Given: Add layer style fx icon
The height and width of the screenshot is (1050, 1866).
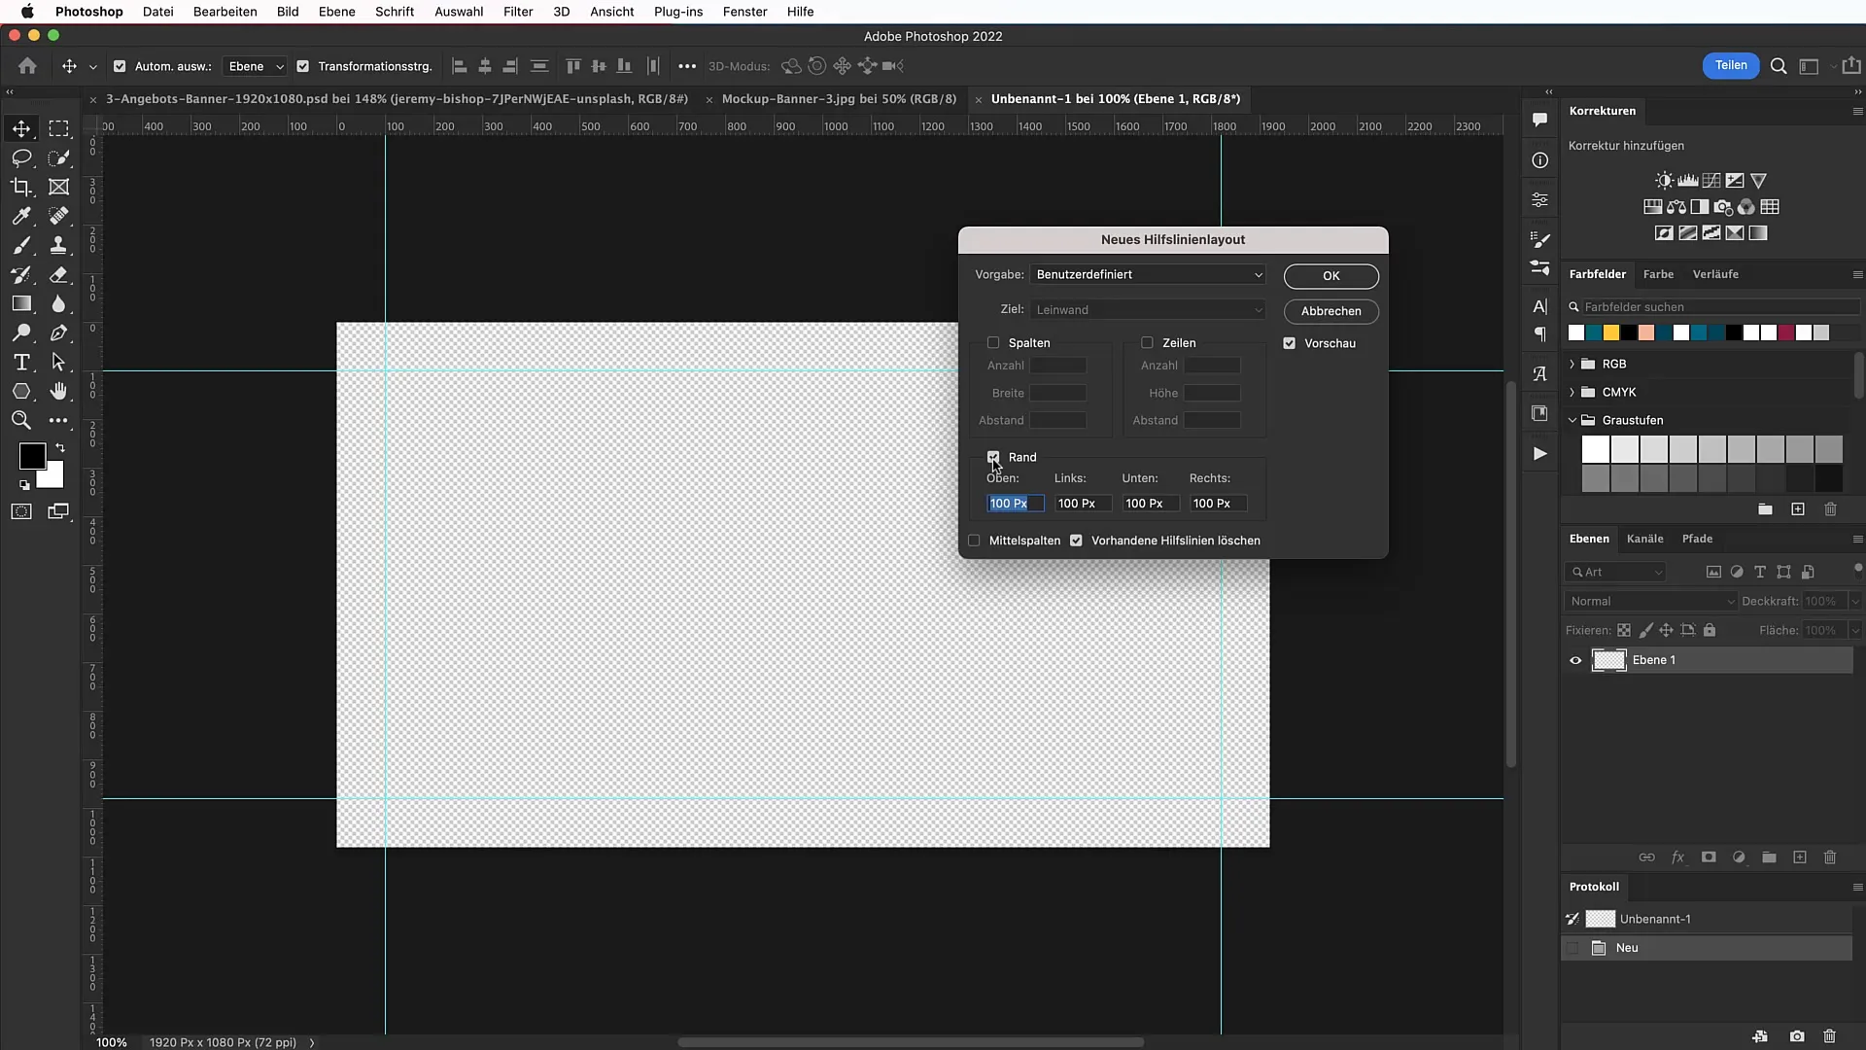Looking at the screenshot, I should (1677, 857).
